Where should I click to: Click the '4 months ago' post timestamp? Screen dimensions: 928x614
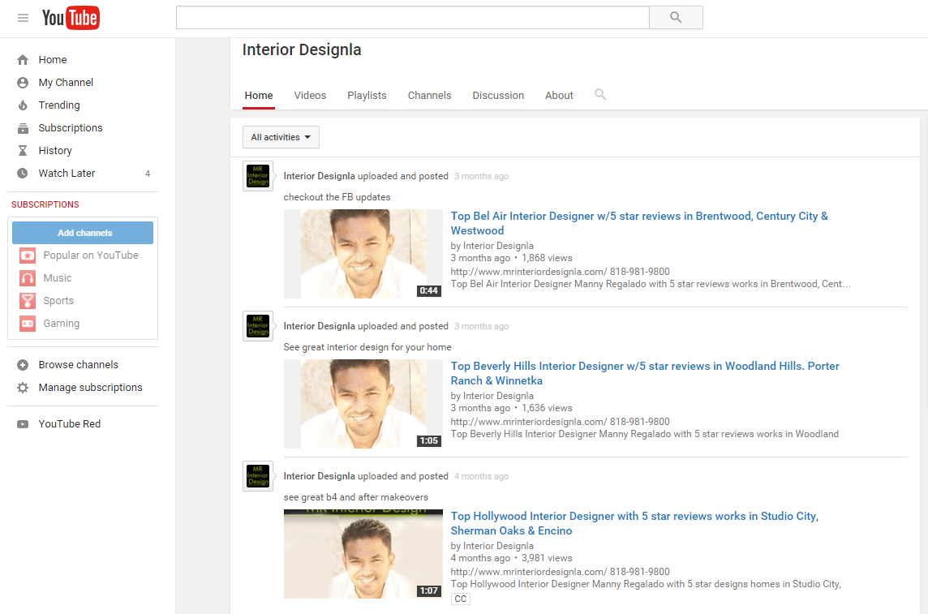[481, 477]
